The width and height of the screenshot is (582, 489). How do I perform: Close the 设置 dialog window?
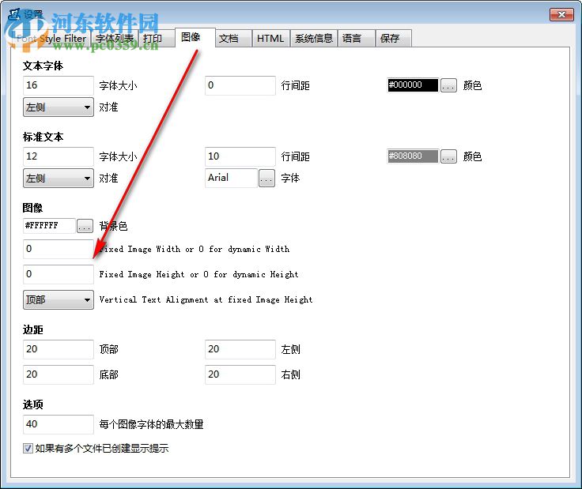pyautogui.click(x=561, y=14)
